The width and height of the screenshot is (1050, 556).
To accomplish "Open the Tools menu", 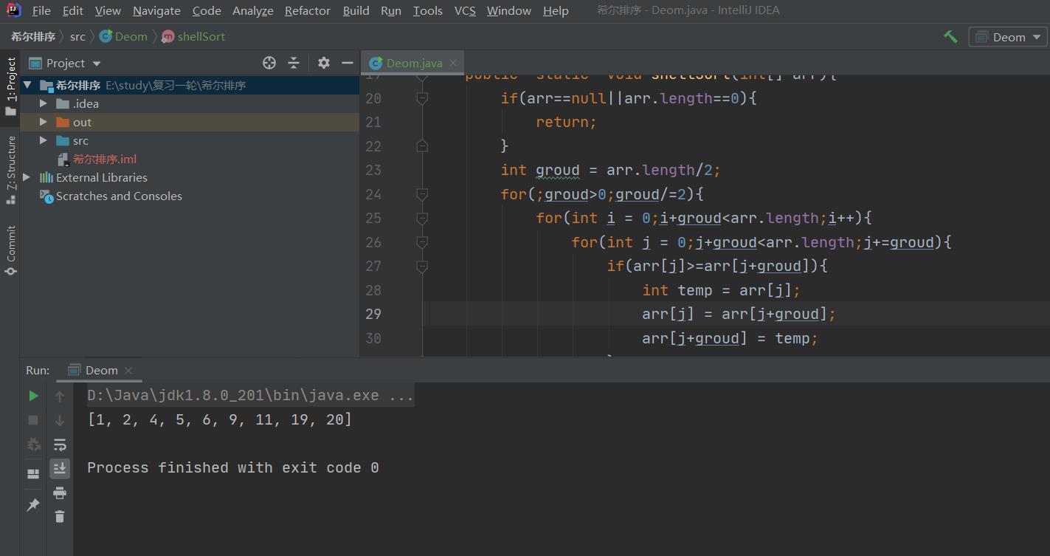I will tap(427, 10).
